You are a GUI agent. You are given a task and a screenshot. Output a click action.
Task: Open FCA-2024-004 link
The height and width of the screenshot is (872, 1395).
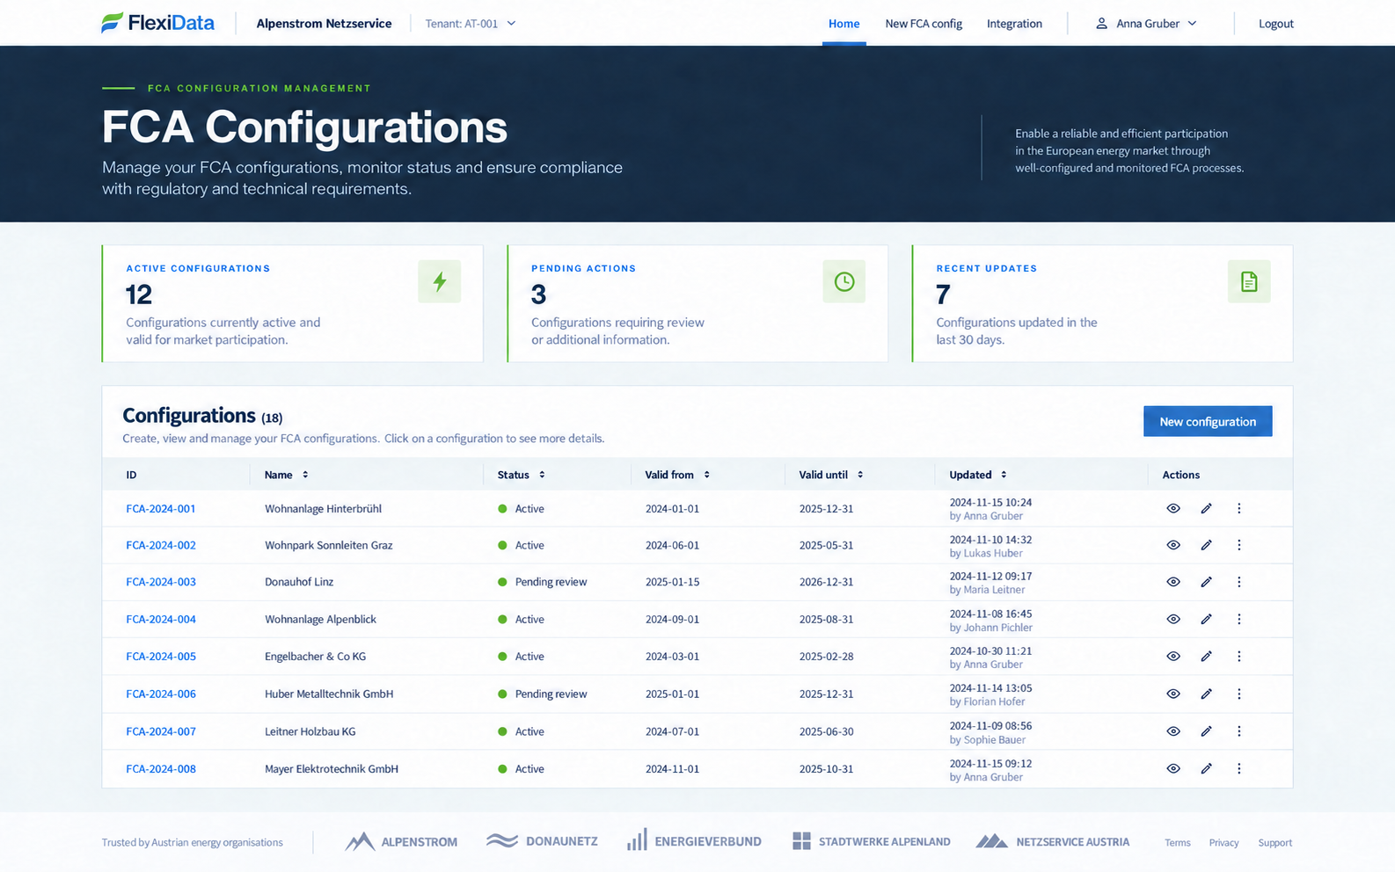161,619
